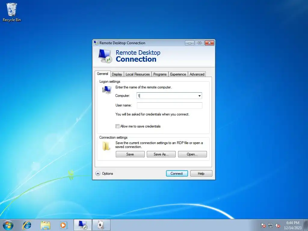
Task: Click the Connect button
Action: pos(177,174)
